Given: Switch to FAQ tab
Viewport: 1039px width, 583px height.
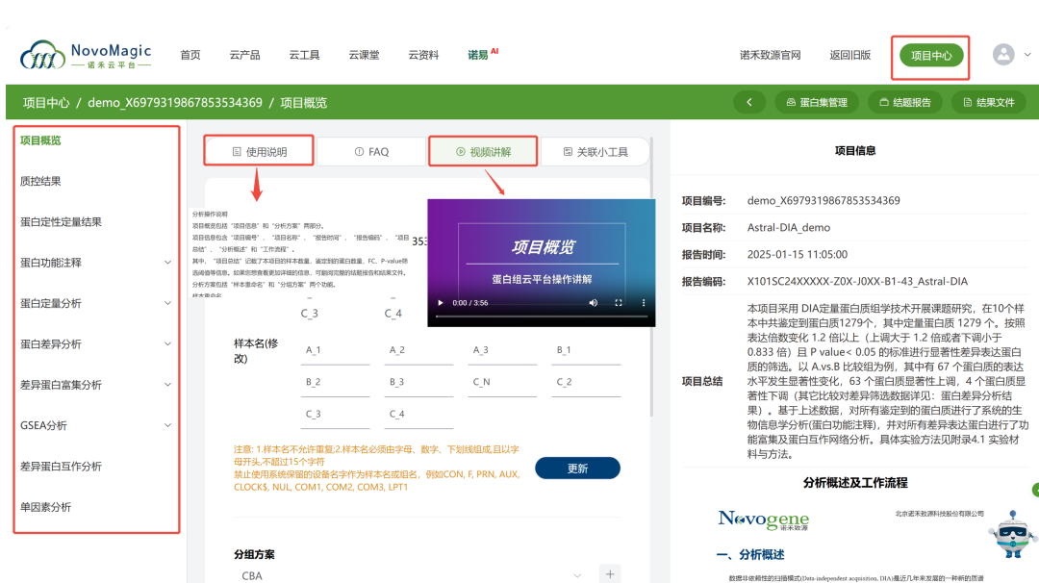Looking at the screenshot, I should (x=371, y=152).
